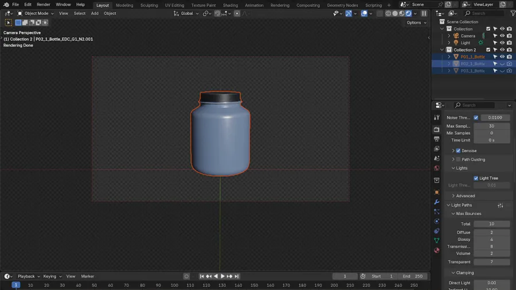Open Light Paths presets icon

[501, 205]
